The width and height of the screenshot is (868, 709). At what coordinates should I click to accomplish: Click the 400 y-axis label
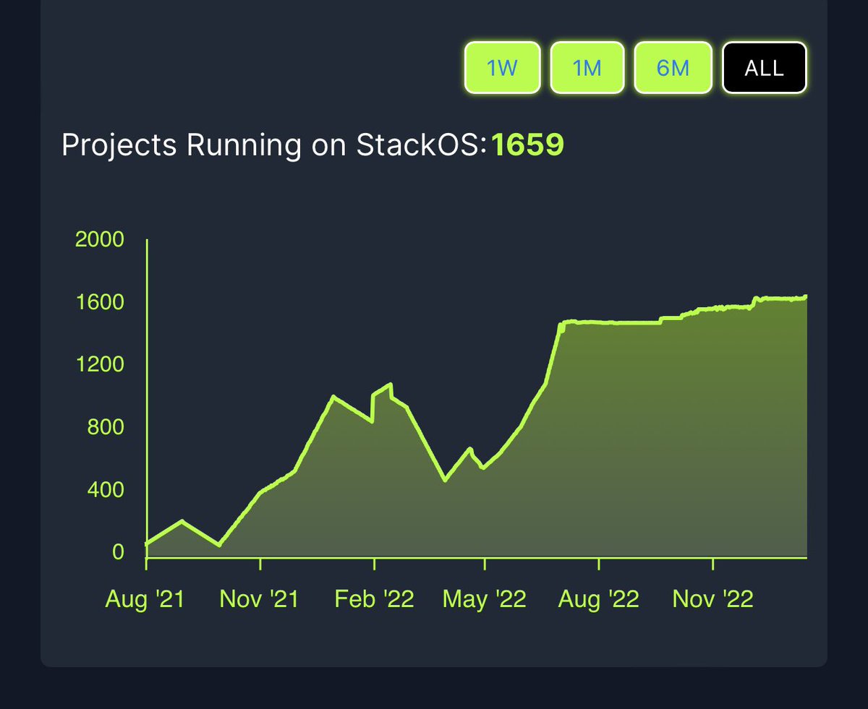tap(106, 490)
